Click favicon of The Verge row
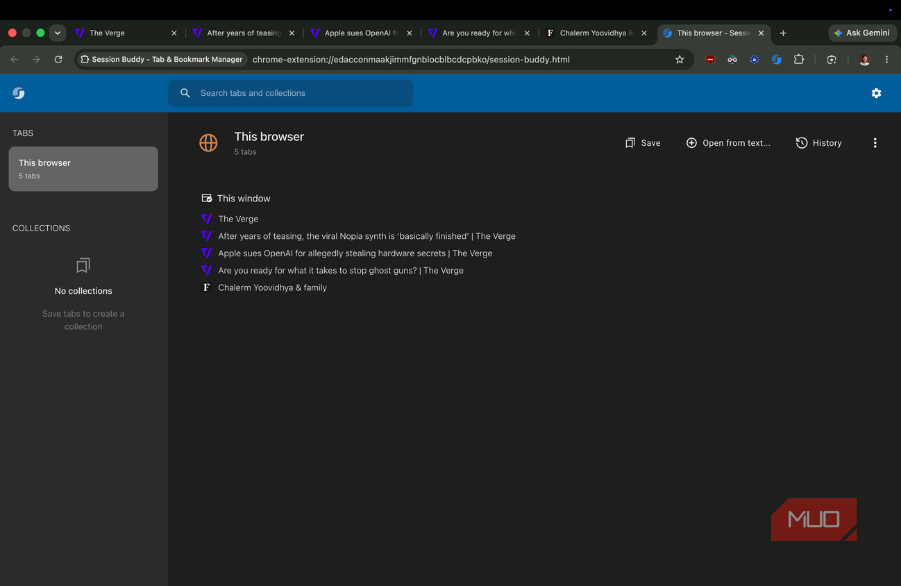Viewport: 901px width, 586px height. (x=206, y=219)
